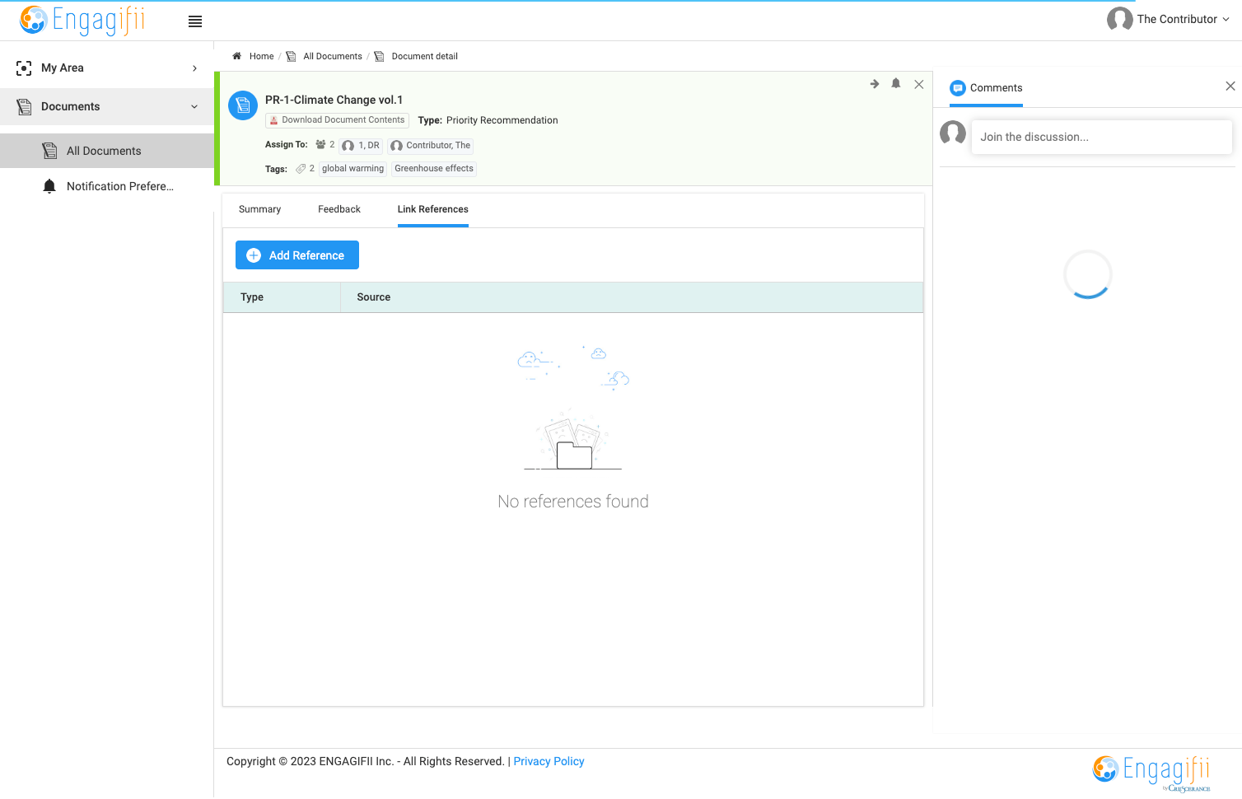The height and width of the screenshot is (799, 1242).
Task: Expand the My Area section
Action: click(x=107, y=68)
